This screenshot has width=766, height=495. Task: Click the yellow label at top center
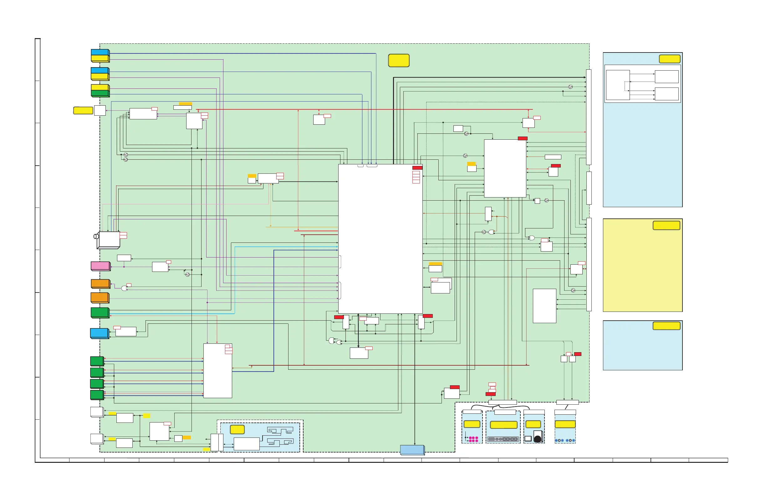click(398, 60)
